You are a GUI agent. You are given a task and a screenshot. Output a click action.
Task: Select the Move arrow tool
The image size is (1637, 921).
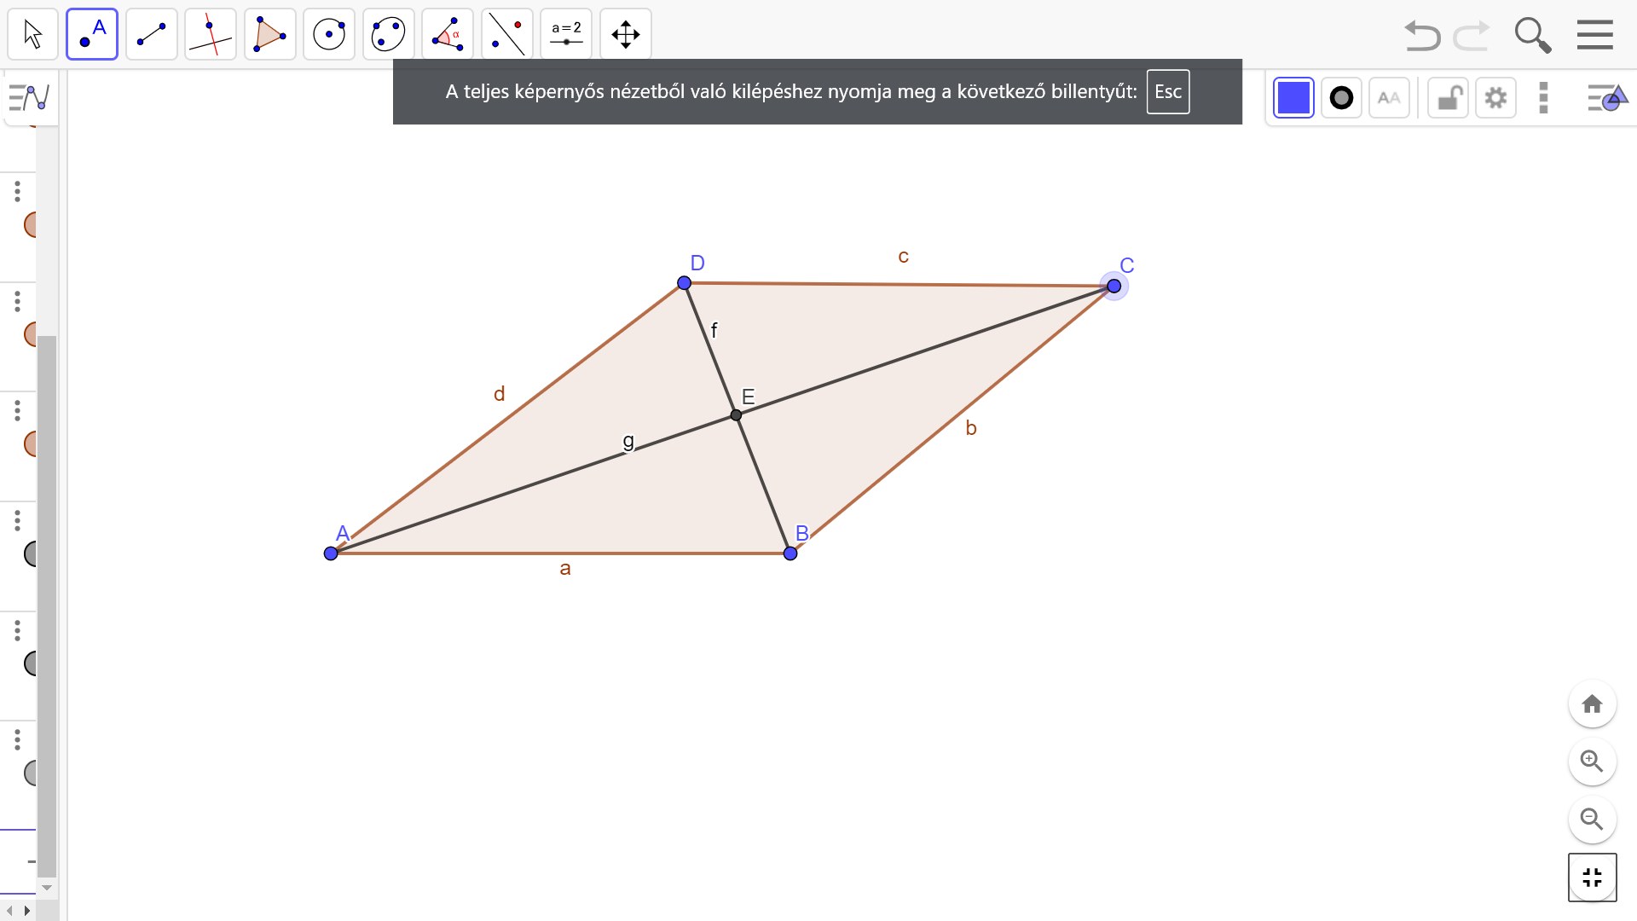[x=32, y=34]
